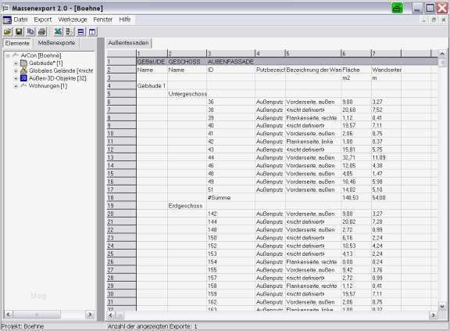Viewport: 450px width, 331px height.
Task: Open the Datei menu
Action: click(20, 20)
